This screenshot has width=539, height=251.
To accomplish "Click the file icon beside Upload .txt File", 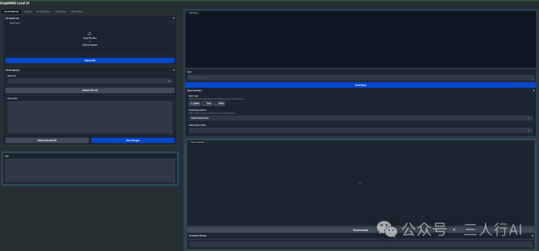I will [8, 23].
